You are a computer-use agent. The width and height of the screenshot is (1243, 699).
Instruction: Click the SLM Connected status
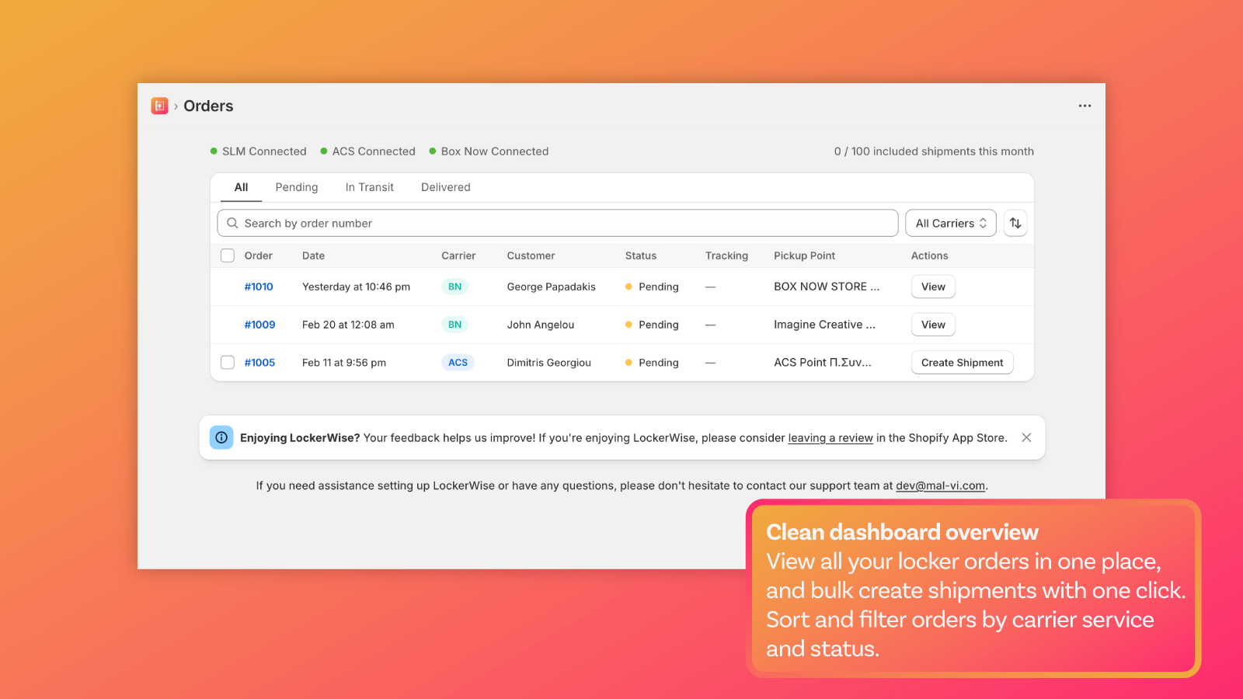point(258,151)
